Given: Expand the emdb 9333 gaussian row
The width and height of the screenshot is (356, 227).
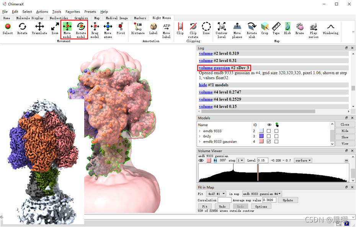Looking at the screenshot, I should click(199, 141).
